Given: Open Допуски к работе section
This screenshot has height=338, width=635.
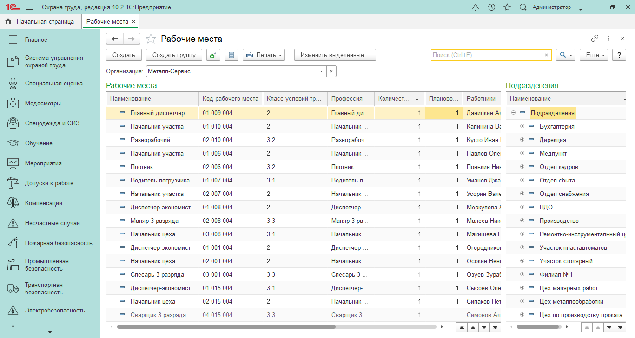Looking at the screenshot, I should click(x=50, y=183).
